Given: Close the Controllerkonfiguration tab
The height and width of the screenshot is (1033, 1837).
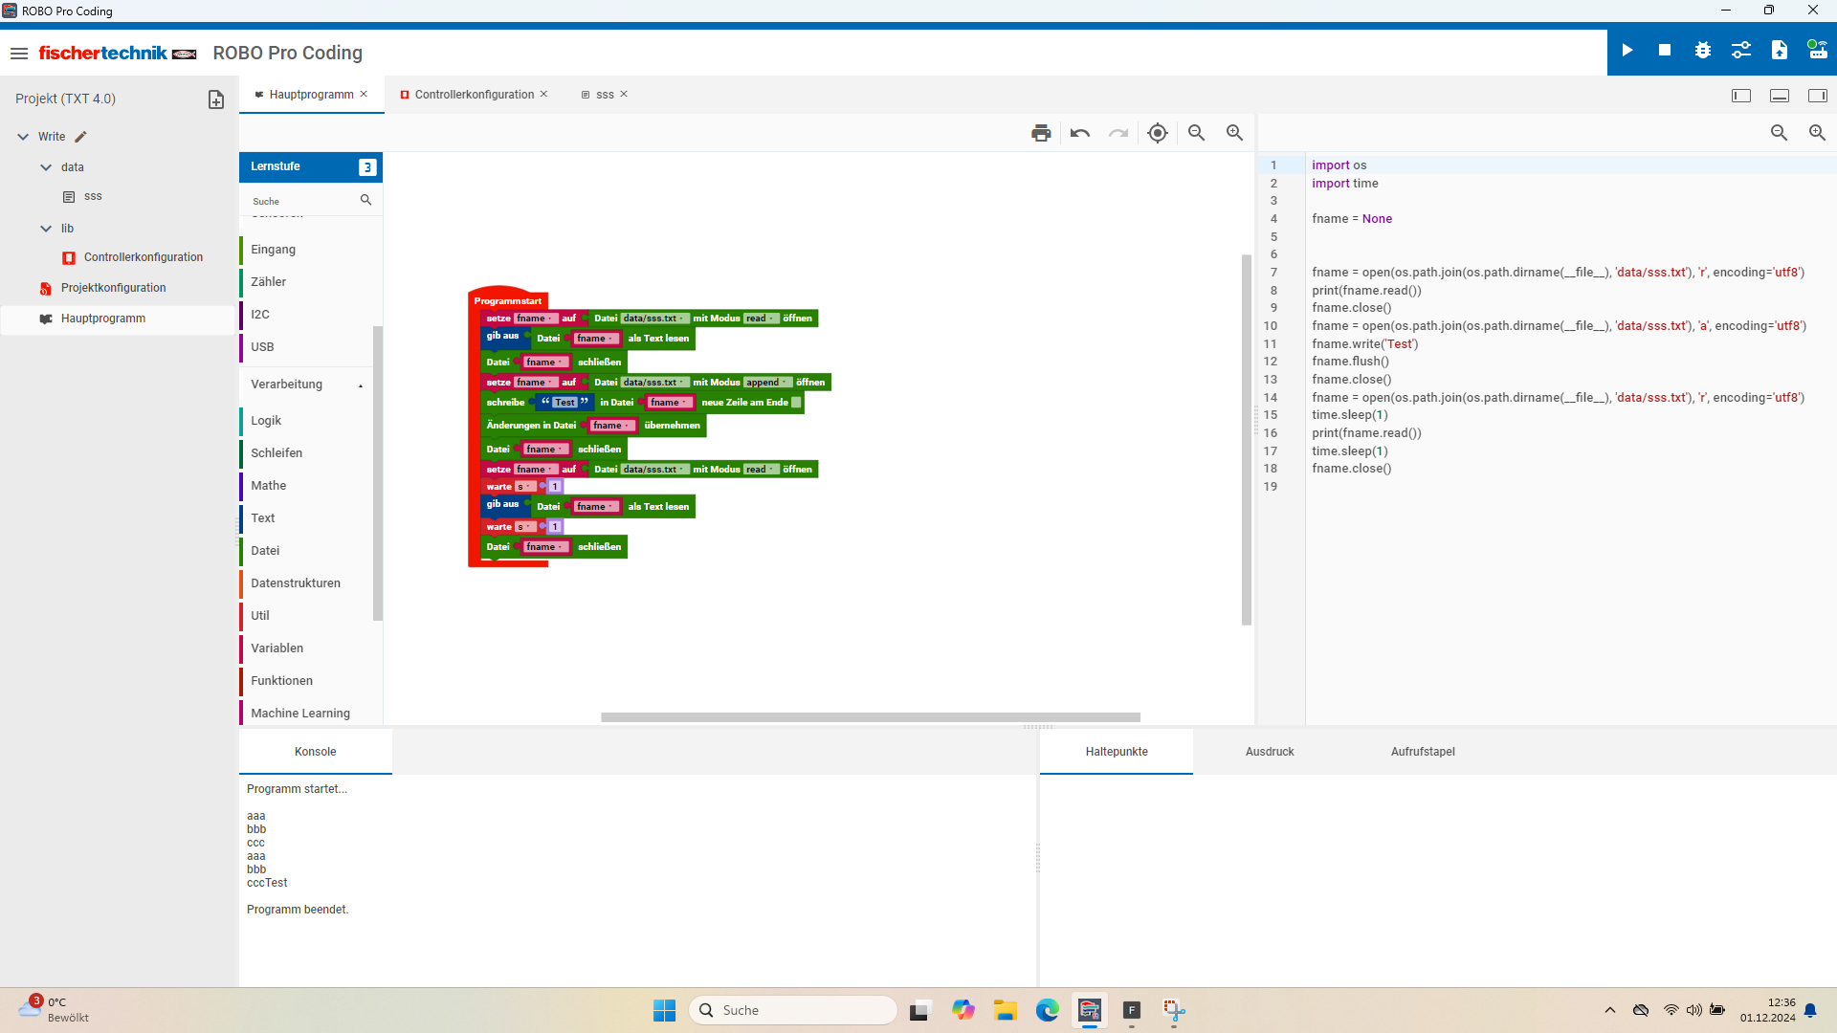Looking at the screenshot, I should tap(544, 94).
